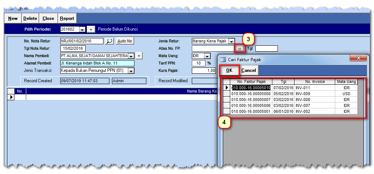The width and height of the screenshot is (374, 174).
Task: Open the Pilih Periode dropdown
Action: 82,29
